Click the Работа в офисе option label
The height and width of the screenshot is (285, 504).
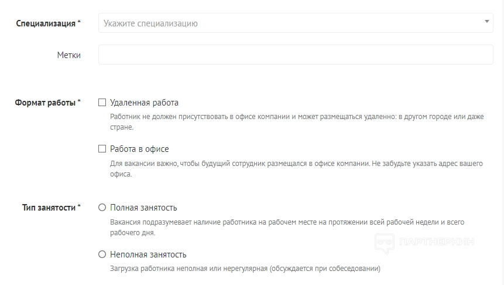coord(139,149)
